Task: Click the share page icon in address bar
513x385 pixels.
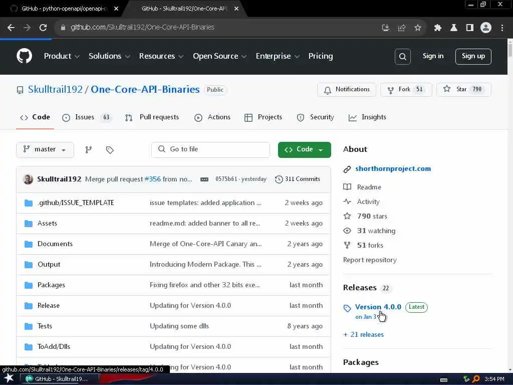Action: click(401, 28)
